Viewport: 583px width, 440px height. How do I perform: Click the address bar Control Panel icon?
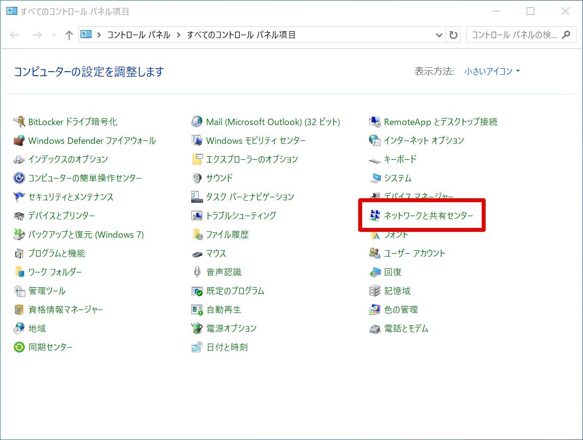pyautogui.click(x=86, y=35)
